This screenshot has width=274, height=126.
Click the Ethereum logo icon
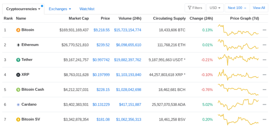18,45
